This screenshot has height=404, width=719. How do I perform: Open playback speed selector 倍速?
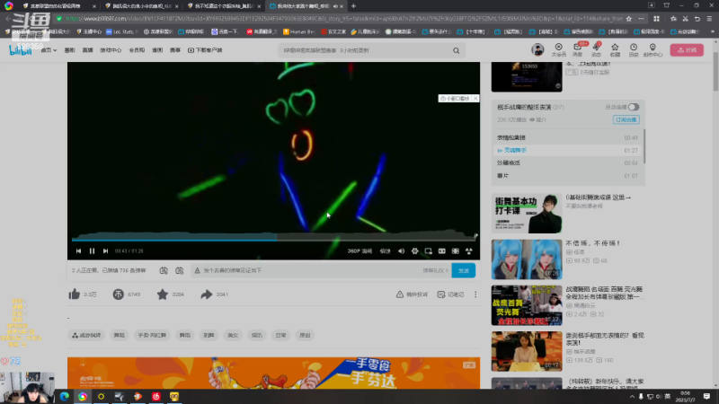point(385,251)
